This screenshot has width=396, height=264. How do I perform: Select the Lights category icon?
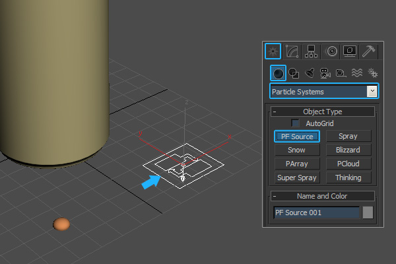click(309, 73)
